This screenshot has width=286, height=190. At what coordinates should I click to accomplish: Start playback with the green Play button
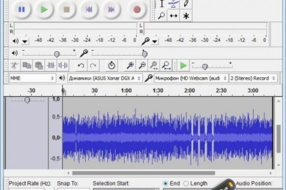click(44, 9)
